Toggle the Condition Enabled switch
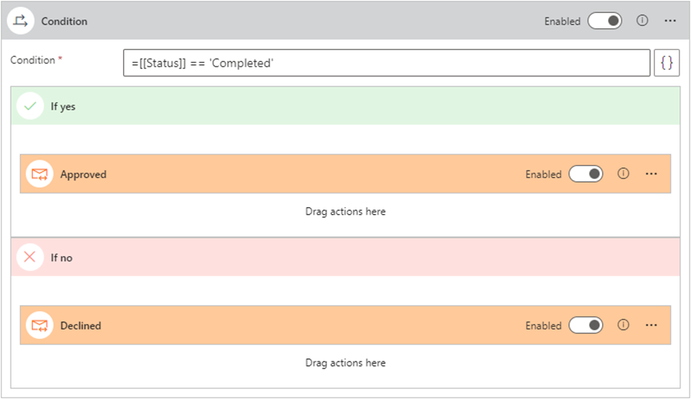Viewport: 691px width, 399px height. coord(605,21)
